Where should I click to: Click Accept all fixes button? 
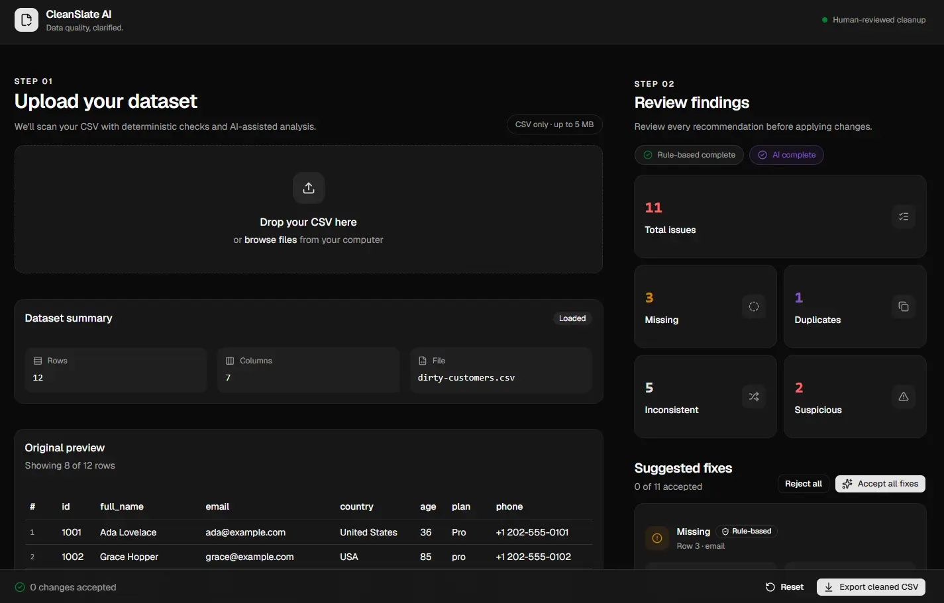coord(880,484)
